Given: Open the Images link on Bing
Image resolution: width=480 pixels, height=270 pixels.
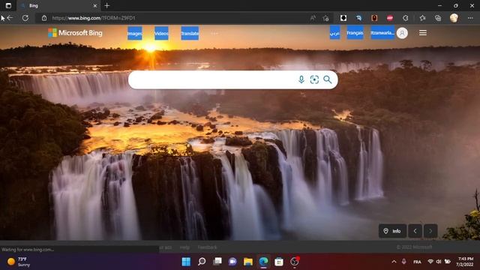Looking at the screenshot, I should [135, 33].
